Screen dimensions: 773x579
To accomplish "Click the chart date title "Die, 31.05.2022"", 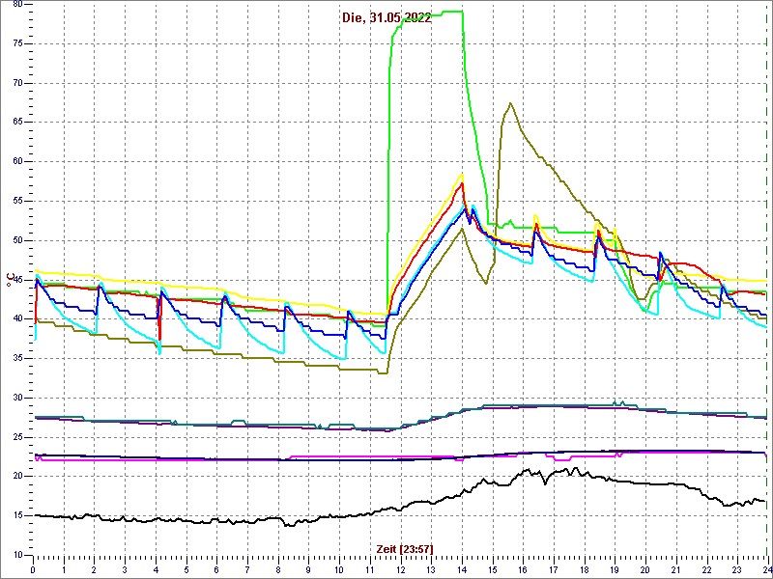I will point(386,18).
